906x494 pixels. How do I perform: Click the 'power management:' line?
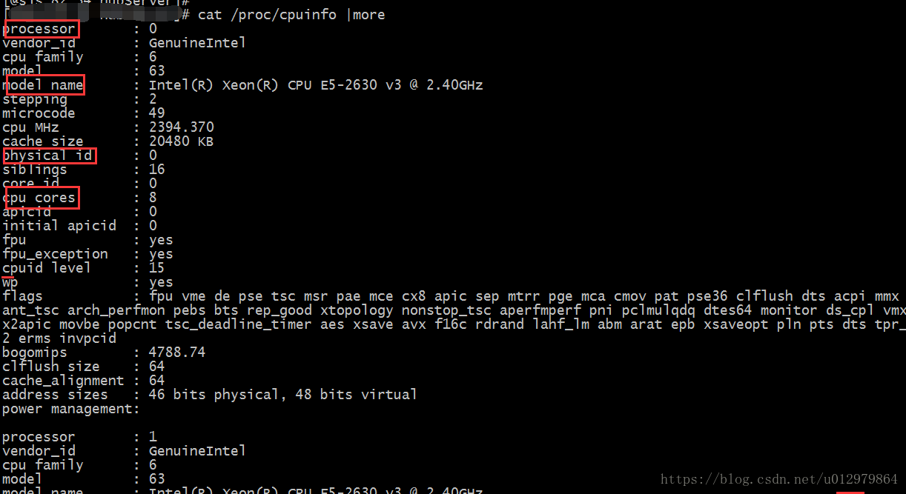coord(71,409)
